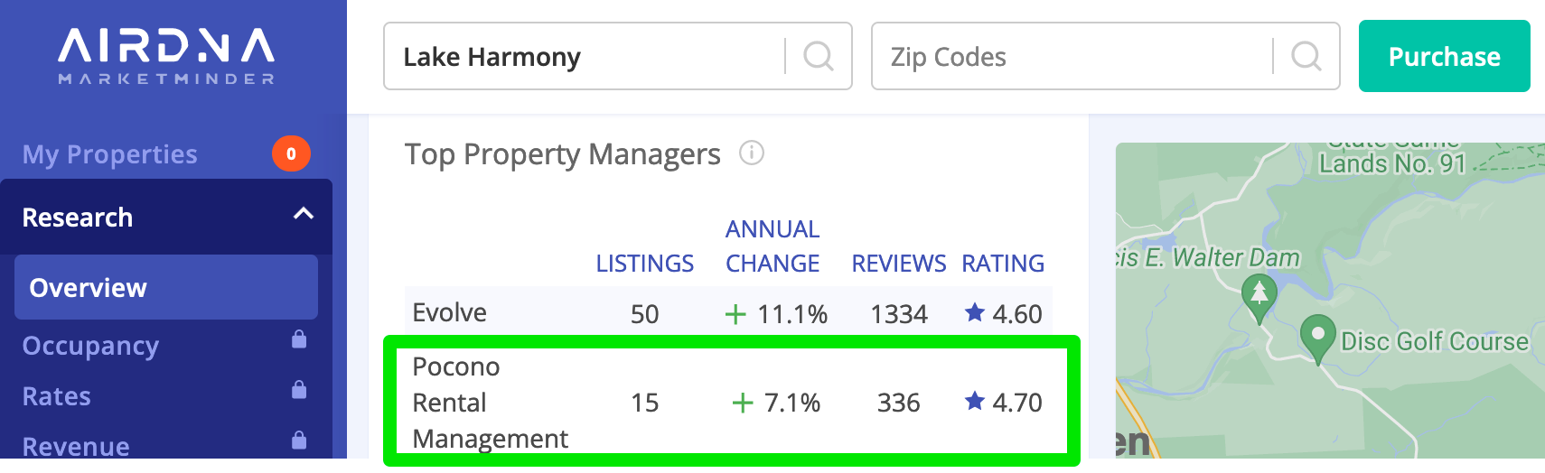Click Pocono's review count 336

(x=899, y=403)
